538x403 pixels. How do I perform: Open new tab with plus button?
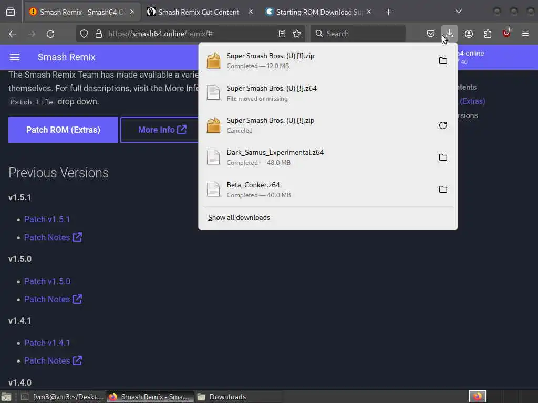(388, 12)
